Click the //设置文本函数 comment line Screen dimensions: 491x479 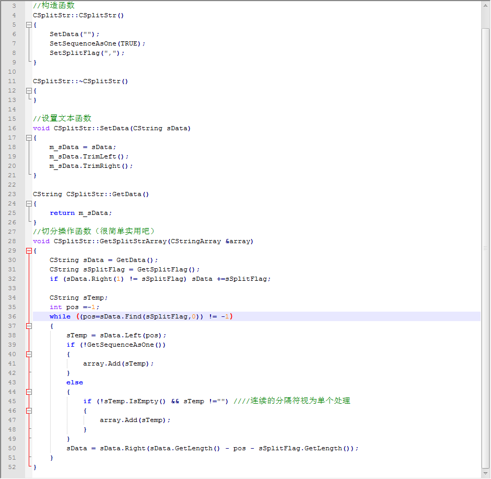[62, 118]
